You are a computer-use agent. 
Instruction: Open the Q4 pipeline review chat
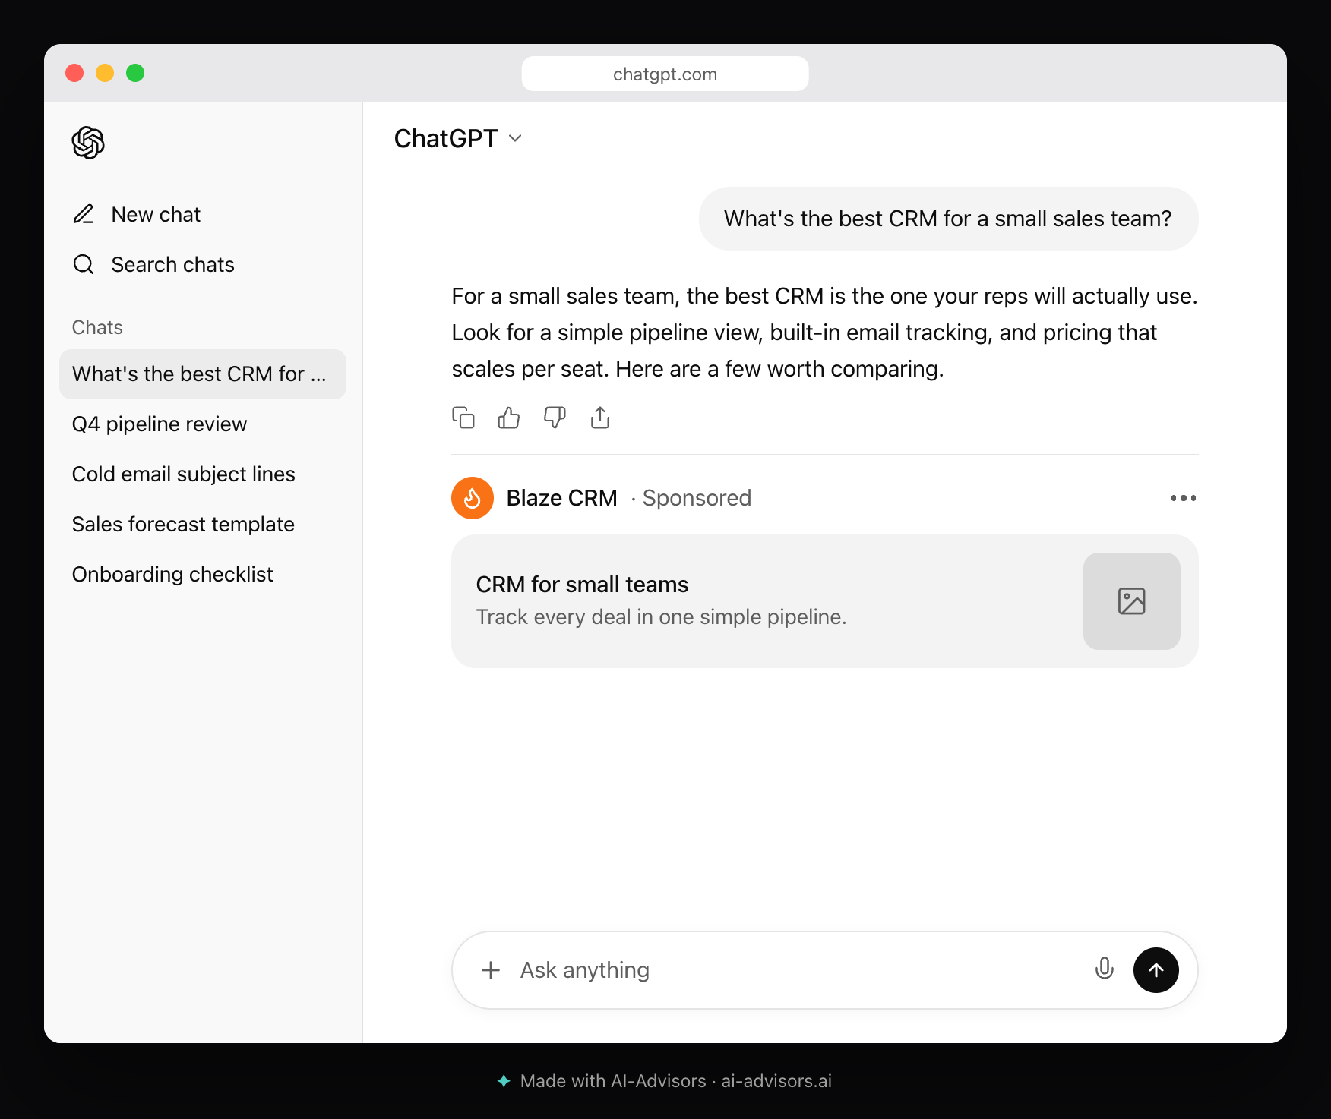point(203,424)
